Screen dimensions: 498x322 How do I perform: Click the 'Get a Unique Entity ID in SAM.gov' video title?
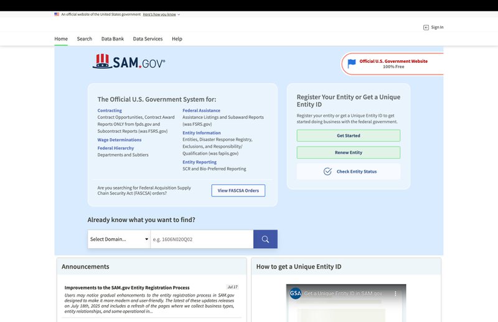pyautogui.click(x=343, y=294)
